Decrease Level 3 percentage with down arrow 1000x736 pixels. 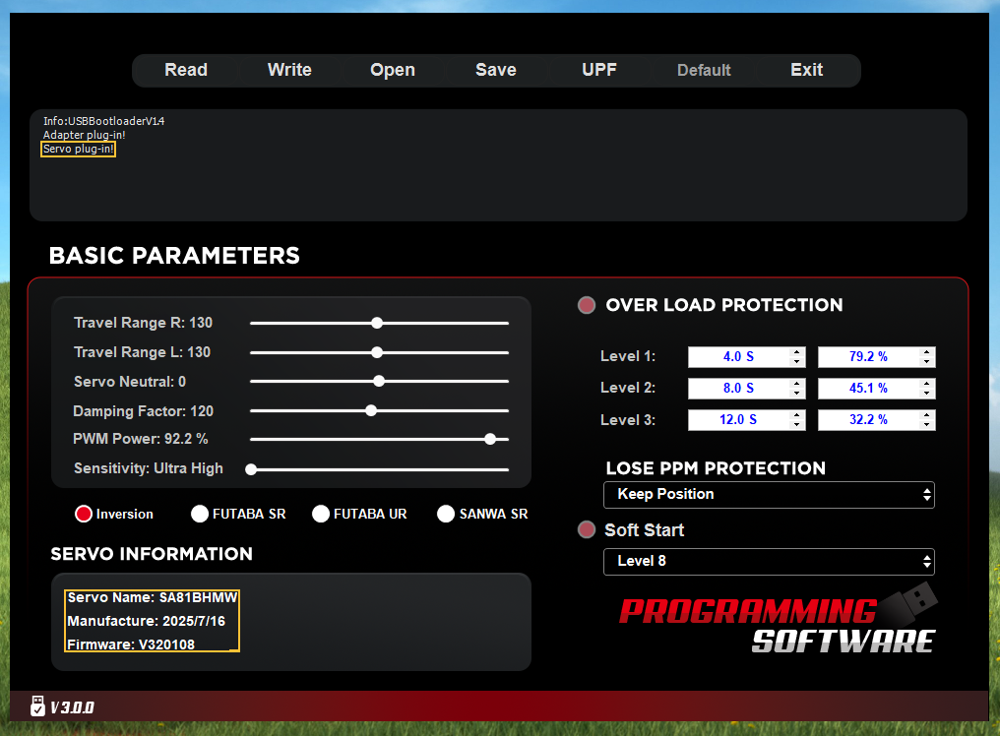[926, 425]
